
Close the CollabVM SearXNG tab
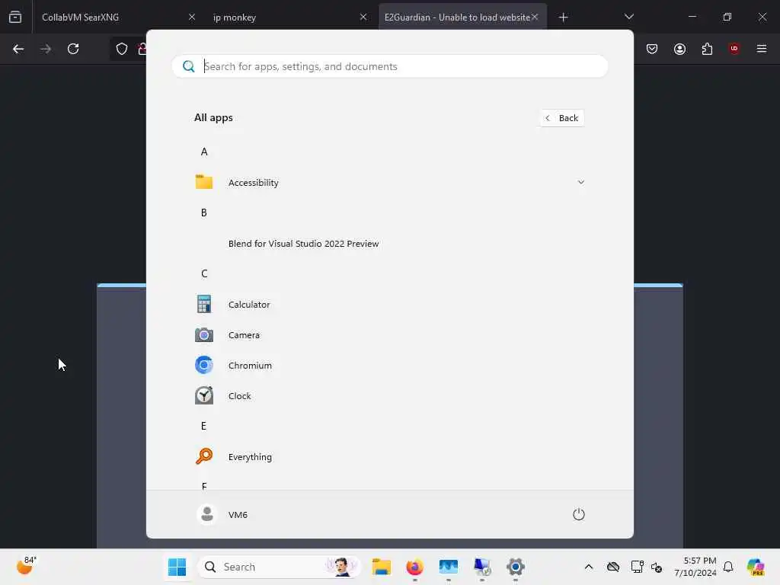tap(192, 18)
